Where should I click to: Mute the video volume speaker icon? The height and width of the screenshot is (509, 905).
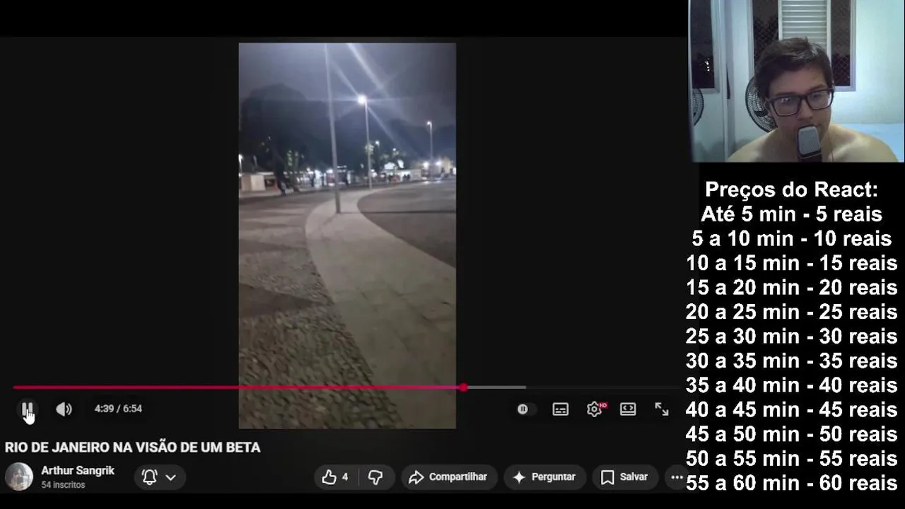64,409
